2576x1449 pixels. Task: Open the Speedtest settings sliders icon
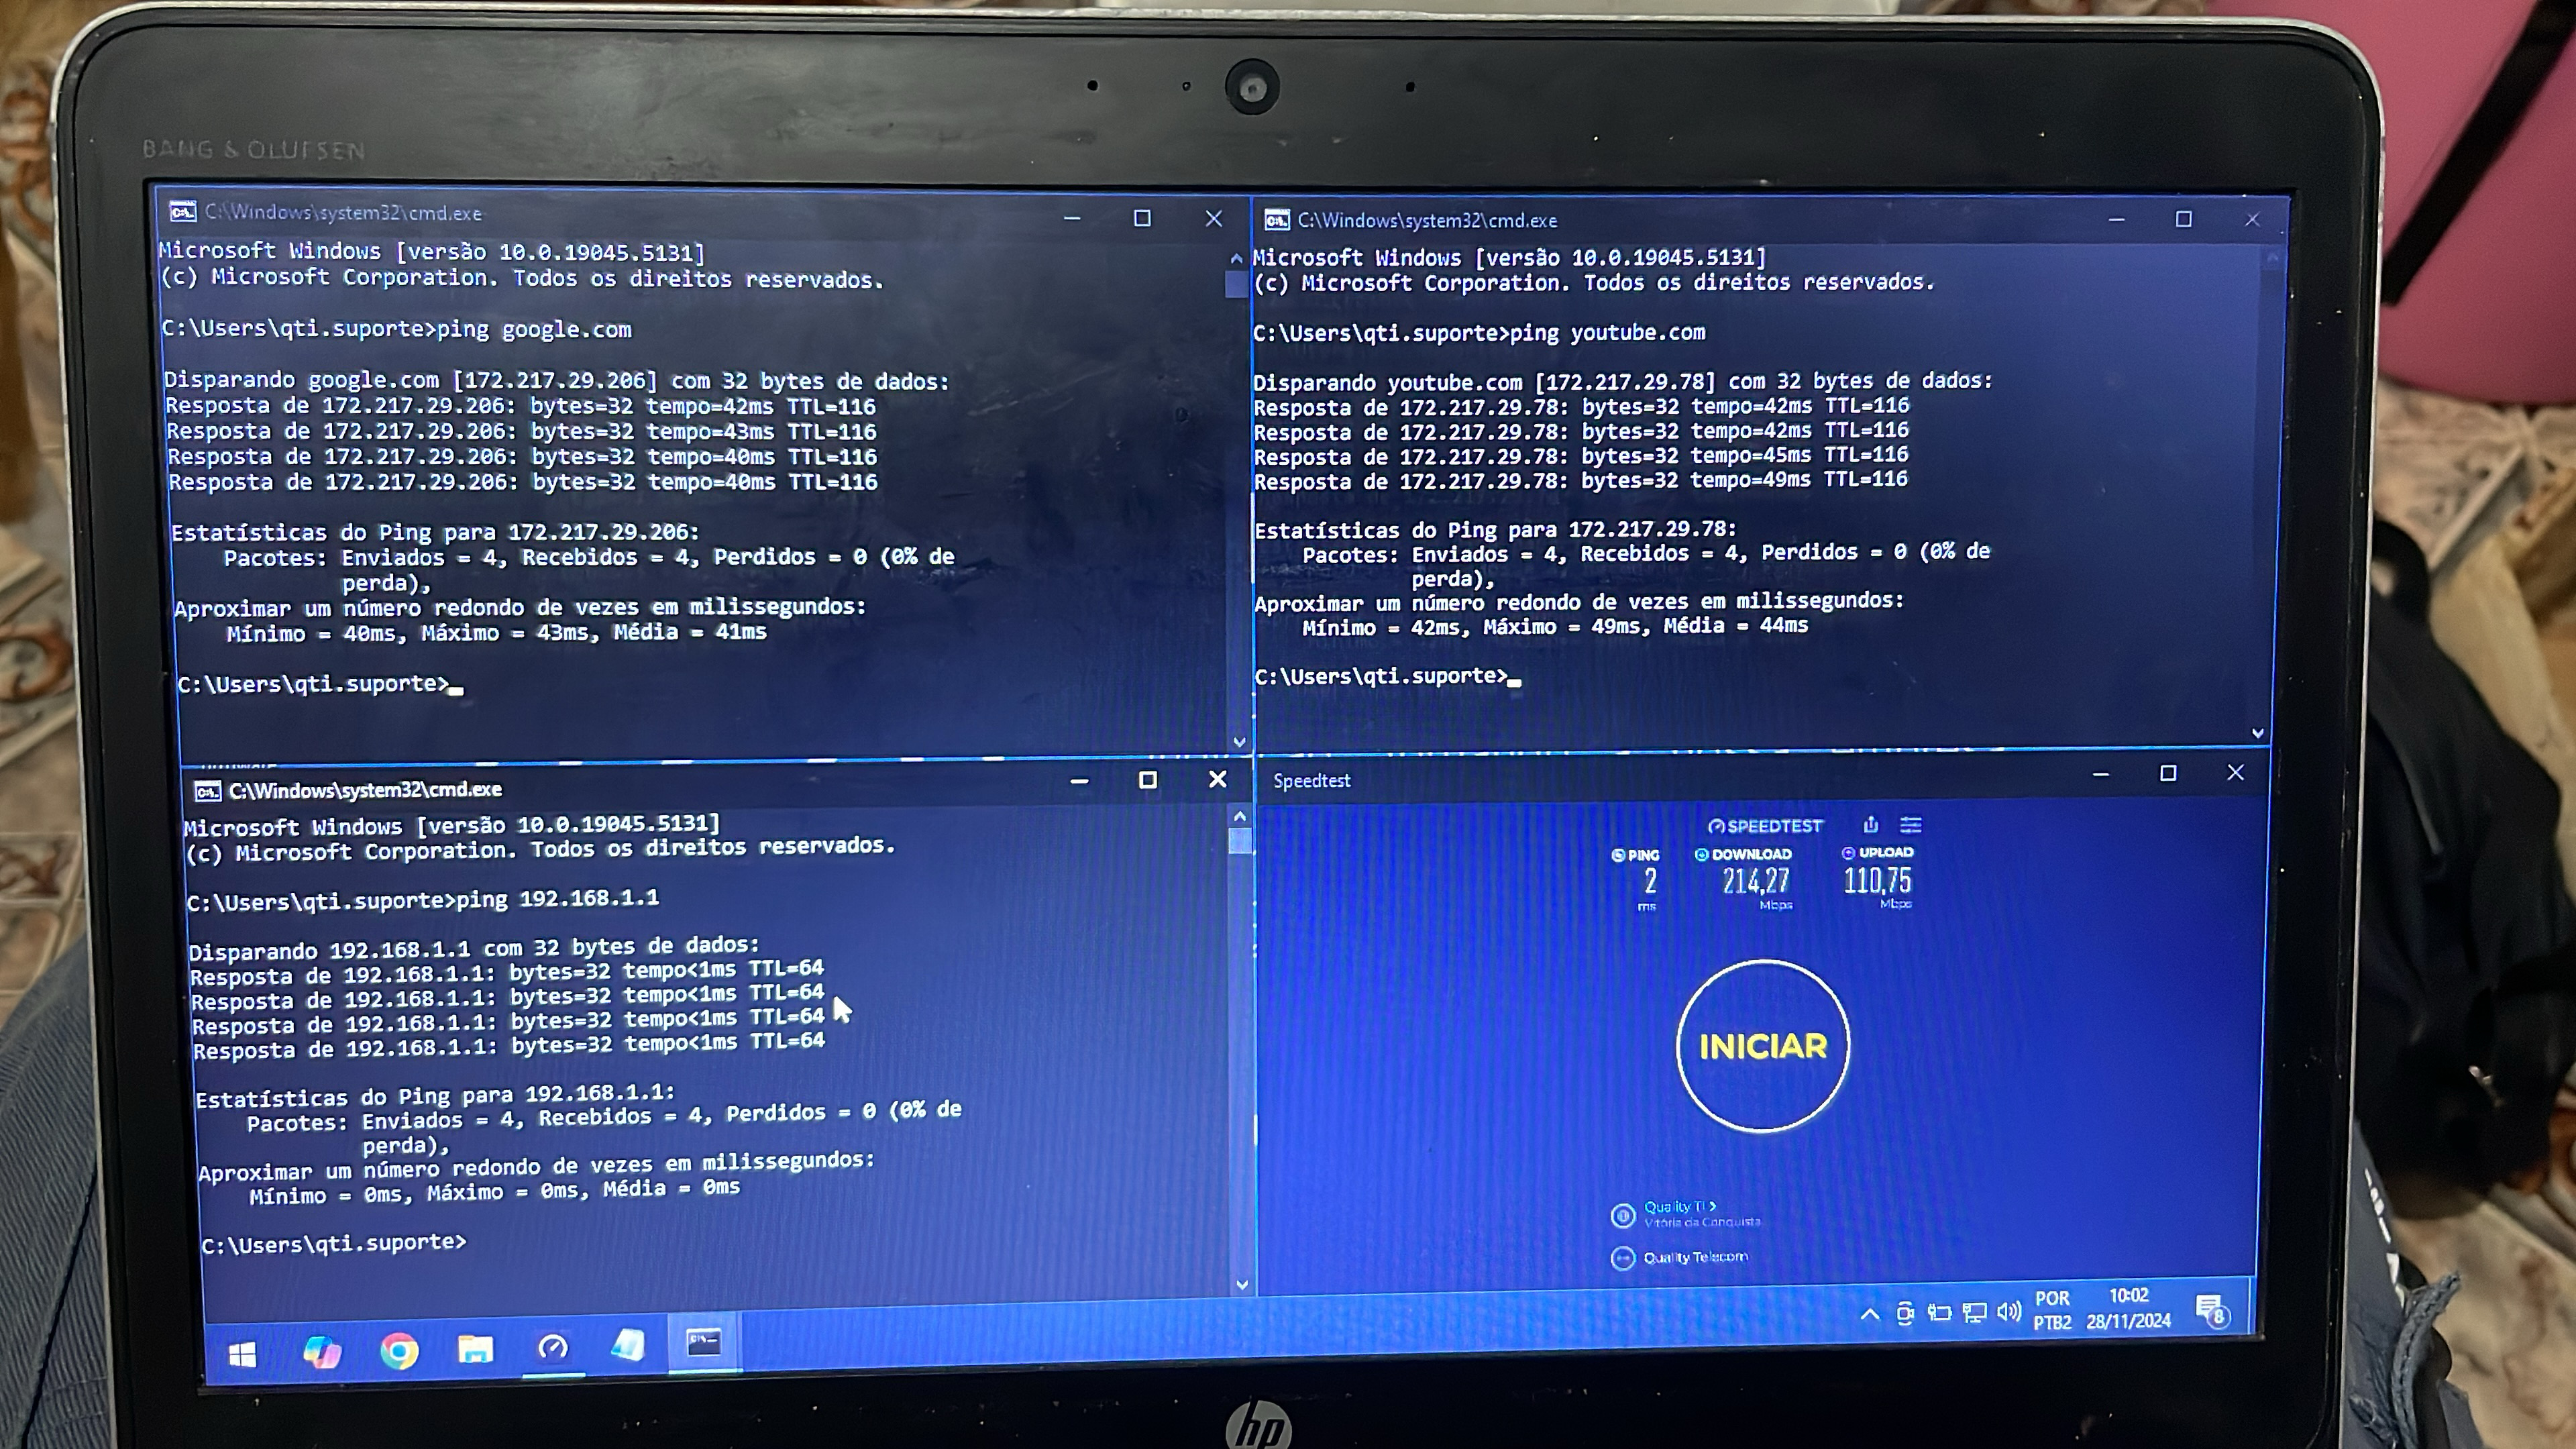(x=1911, y=825)
